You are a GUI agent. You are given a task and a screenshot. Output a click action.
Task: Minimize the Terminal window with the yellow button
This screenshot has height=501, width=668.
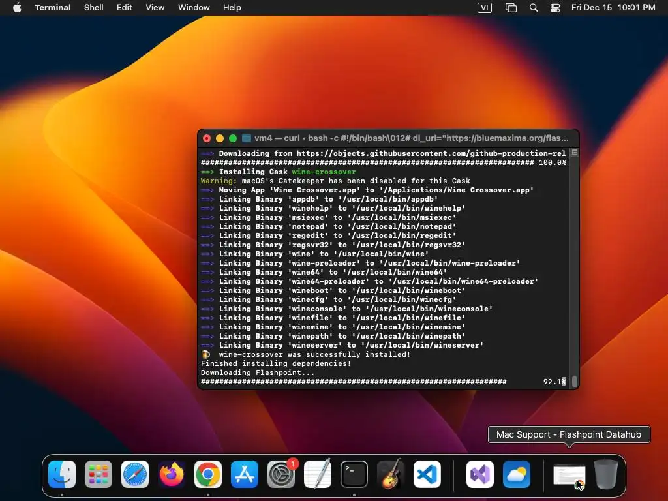(220, 138)
